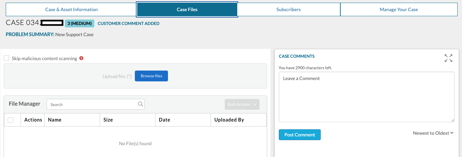Click the red warning icon beside malicious scanning
The width and height of the screenshot is (462, 157).
[81, 58]
